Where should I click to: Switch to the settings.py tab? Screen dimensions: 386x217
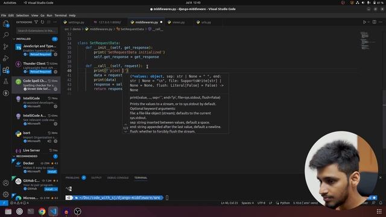click(76, 22)
